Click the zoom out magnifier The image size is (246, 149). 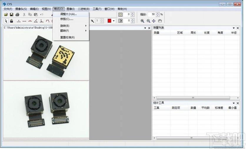tap(148, 21)
